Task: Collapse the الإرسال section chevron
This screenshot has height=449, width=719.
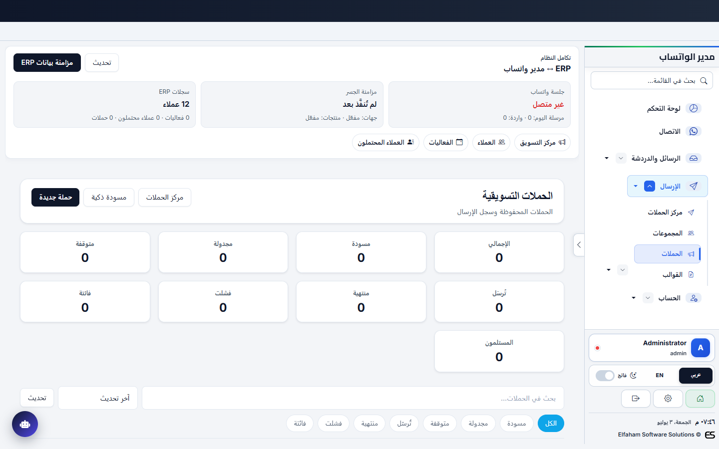Action: tap(650, 186)
